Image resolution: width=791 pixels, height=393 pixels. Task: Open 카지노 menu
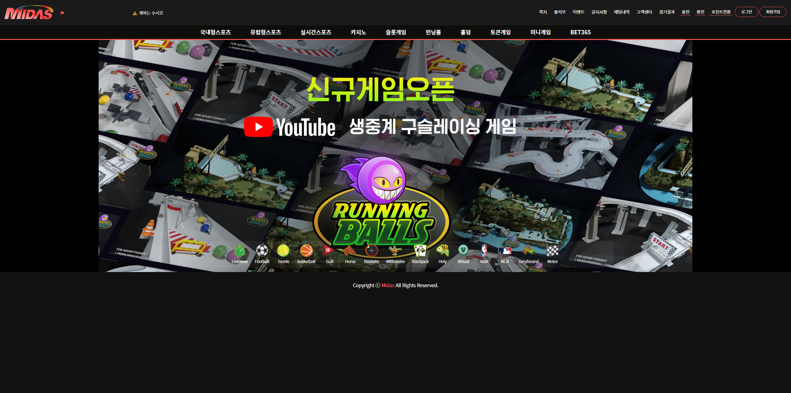(358, 32)
